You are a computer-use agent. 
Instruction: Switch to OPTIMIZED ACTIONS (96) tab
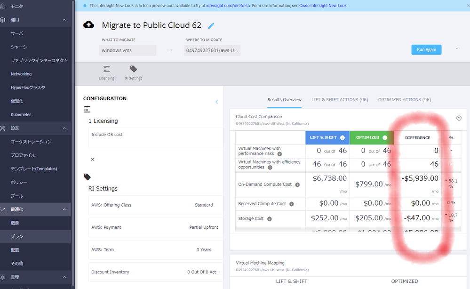404,100
